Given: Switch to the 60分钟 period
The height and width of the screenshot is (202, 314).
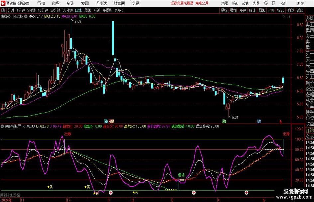Looking at the screenshot, I should pyautogui.click(x=67, y=10).
